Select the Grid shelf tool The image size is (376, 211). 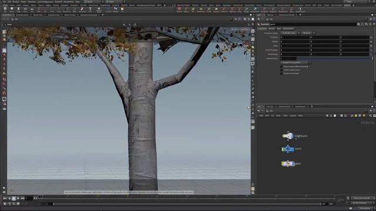coord(32,9)
